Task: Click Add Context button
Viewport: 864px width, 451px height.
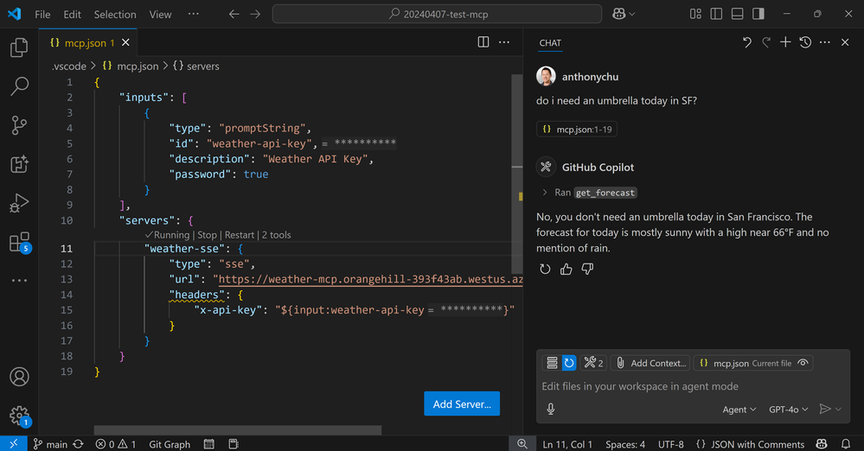Action: tap(651, 363)
